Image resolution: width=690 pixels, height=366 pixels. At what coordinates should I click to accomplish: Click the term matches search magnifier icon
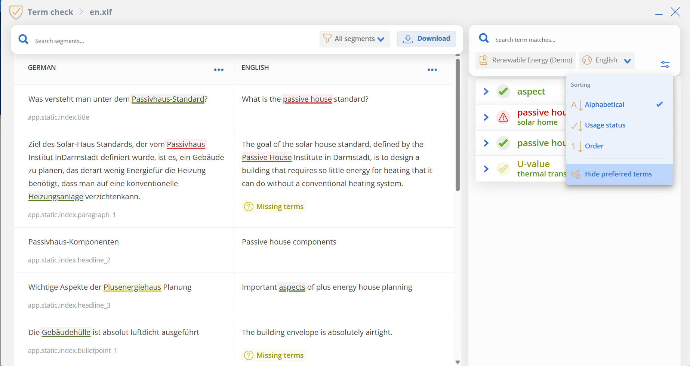[484, 38]
